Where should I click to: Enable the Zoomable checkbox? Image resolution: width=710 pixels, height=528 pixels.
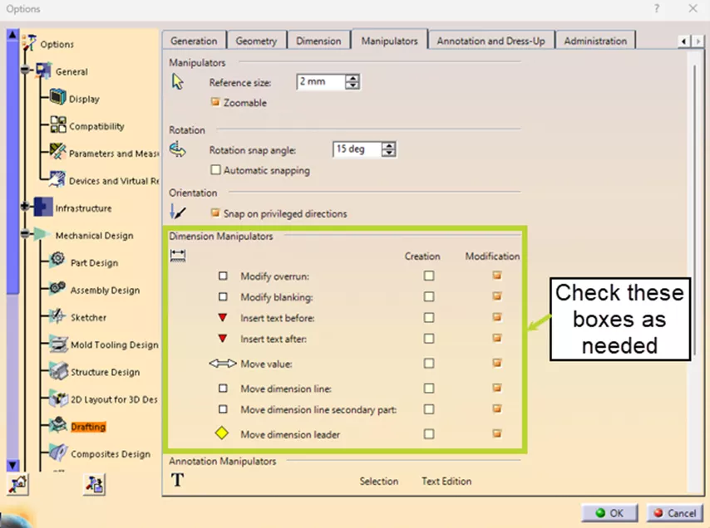point(214,102)
